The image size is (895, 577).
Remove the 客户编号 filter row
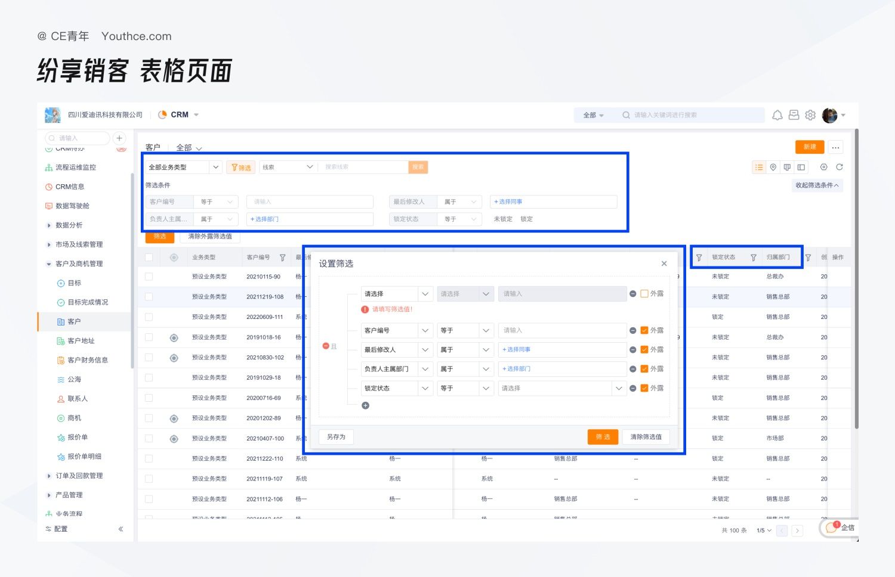[632, 330]
